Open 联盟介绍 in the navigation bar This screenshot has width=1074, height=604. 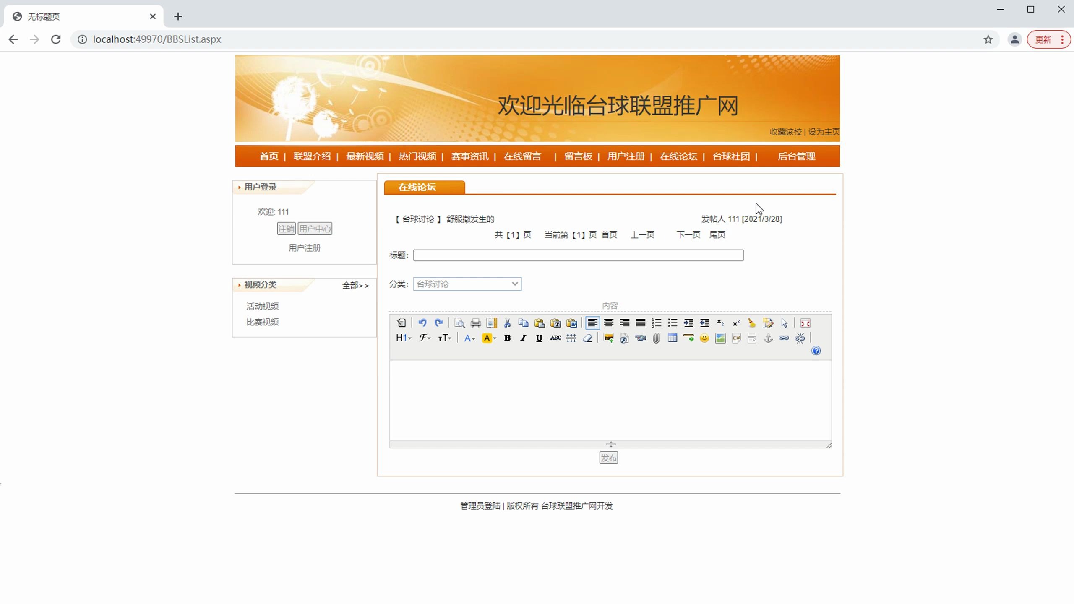312,156
